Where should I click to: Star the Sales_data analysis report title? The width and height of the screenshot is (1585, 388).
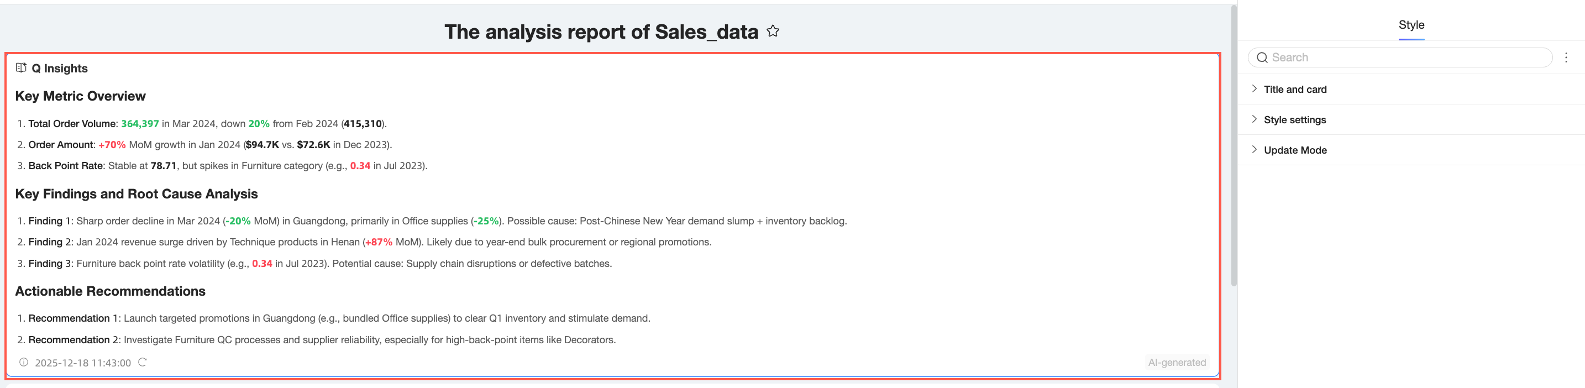click(773, 32)
